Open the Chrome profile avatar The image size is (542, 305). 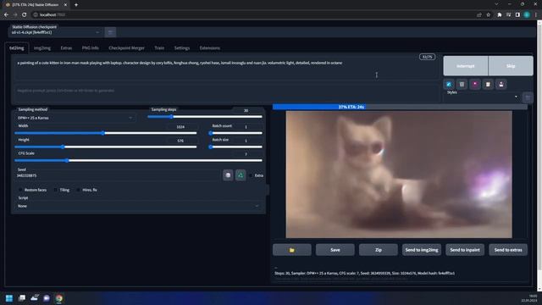[527, 14]
